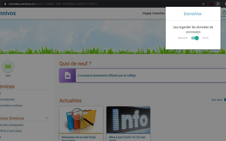This screenshot has width=226, height=141.
Task: Open OPUS à tarif réduit link
Action: (x=11, y=131)
